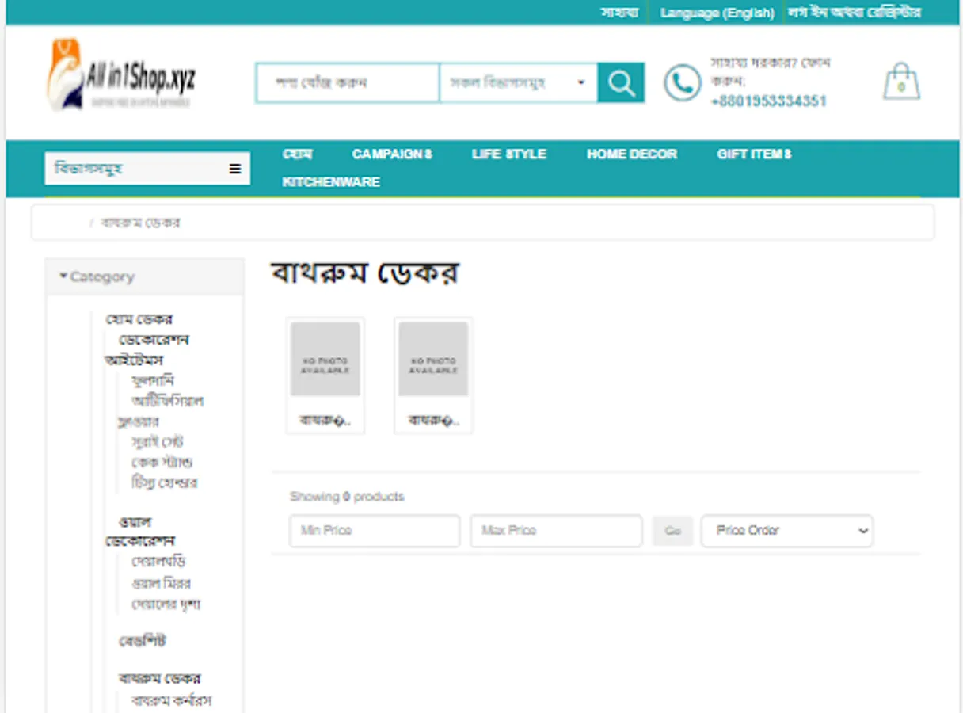Click the Showing 0 products text
The image size is (963, 713).
[x=347, y=497]
